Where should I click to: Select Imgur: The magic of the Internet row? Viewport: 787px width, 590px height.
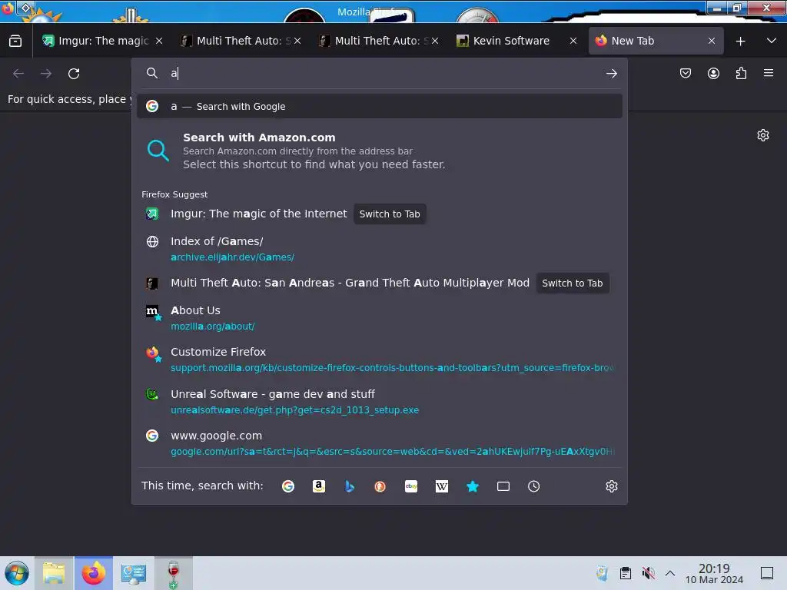(380, 214)
